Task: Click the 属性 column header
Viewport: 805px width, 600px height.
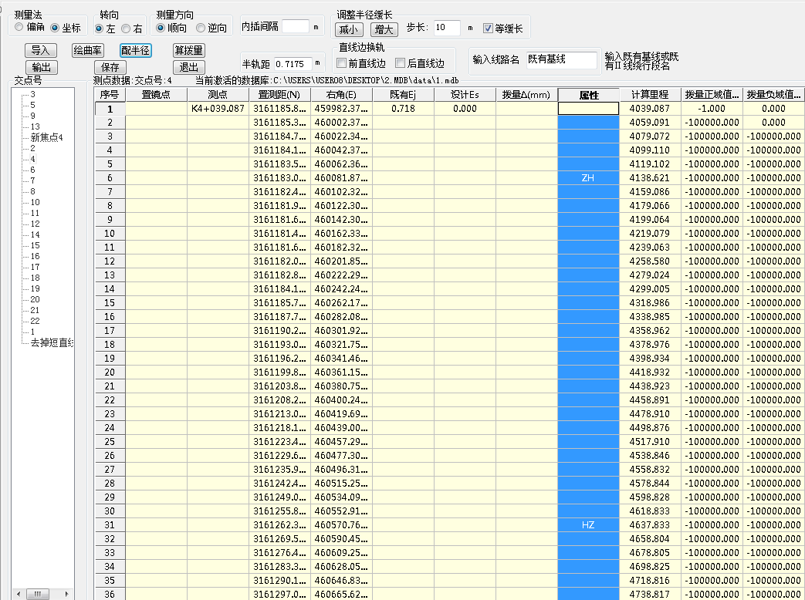Action: [x=588, y=95]
